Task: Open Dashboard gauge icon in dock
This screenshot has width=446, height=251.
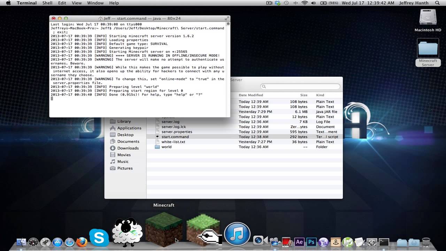Action: point(33,242)
